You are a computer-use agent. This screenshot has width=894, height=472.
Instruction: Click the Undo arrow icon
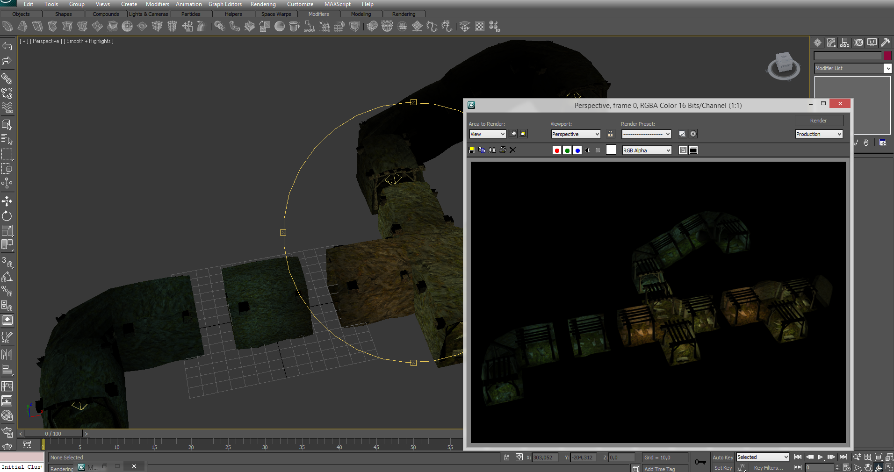click(x=7, y=46)
